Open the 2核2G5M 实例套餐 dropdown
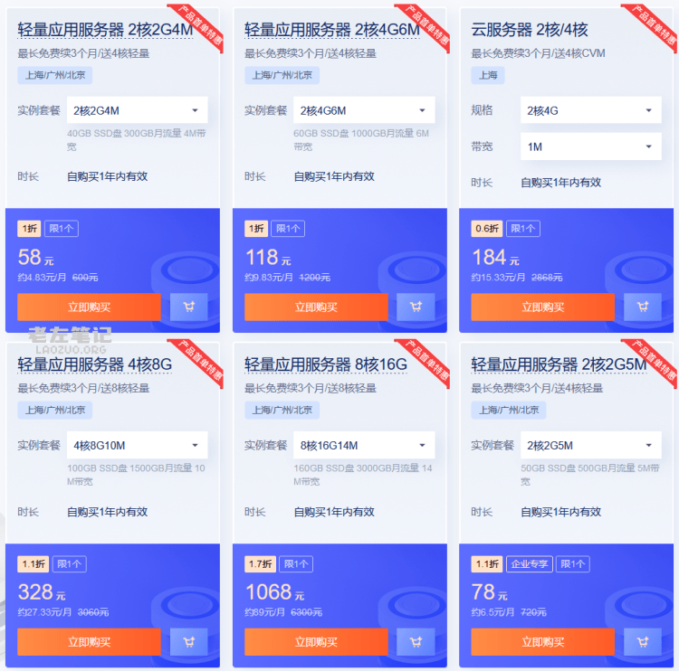 tap(591, 445)
